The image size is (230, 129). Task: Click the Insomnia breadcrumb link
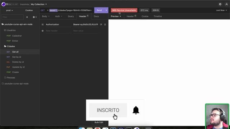coord(24,4)
